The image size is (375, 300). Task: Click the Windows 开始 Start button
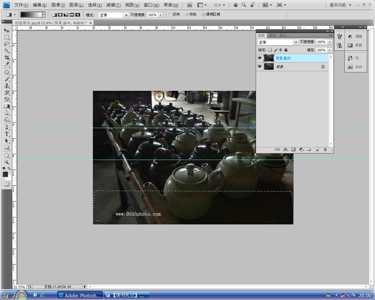point(14,296)
